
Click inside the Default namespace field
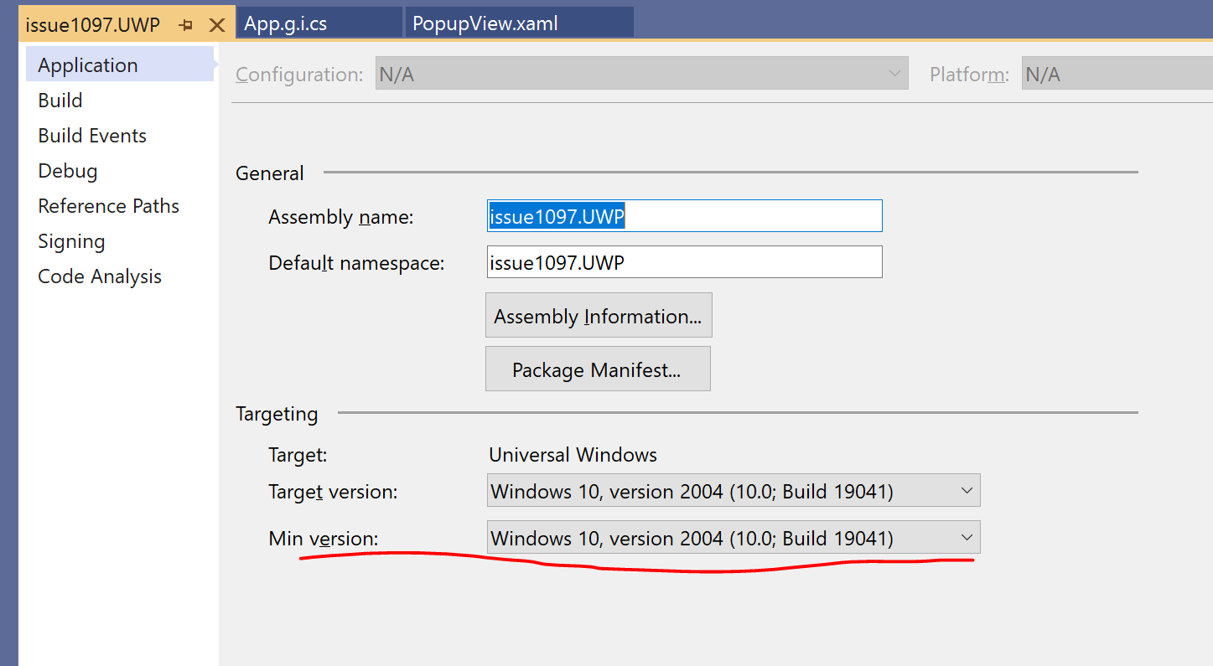pyautogui.click(x=684, y=261)
